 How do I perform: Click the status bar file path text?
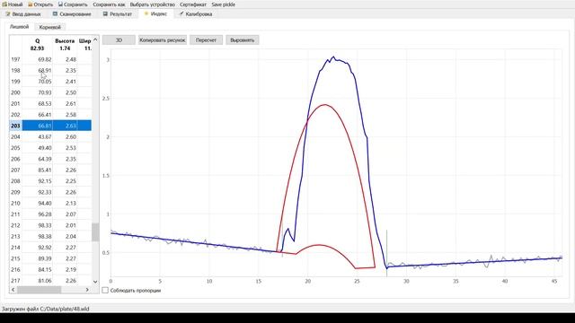tap(46, 309)
